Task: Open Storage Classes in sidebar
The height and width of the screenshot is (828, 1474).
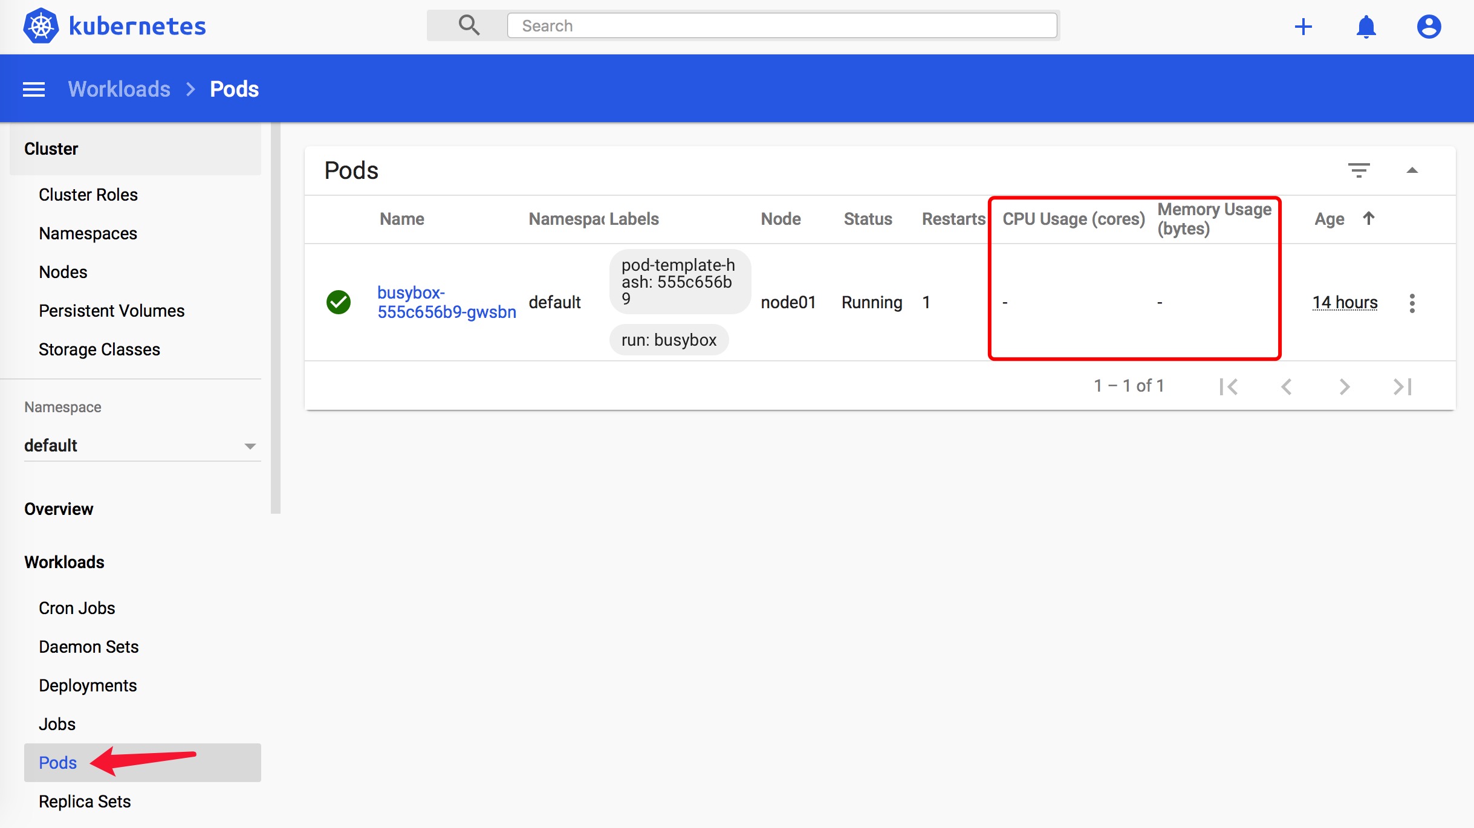Action: click(x=99, y=349)
